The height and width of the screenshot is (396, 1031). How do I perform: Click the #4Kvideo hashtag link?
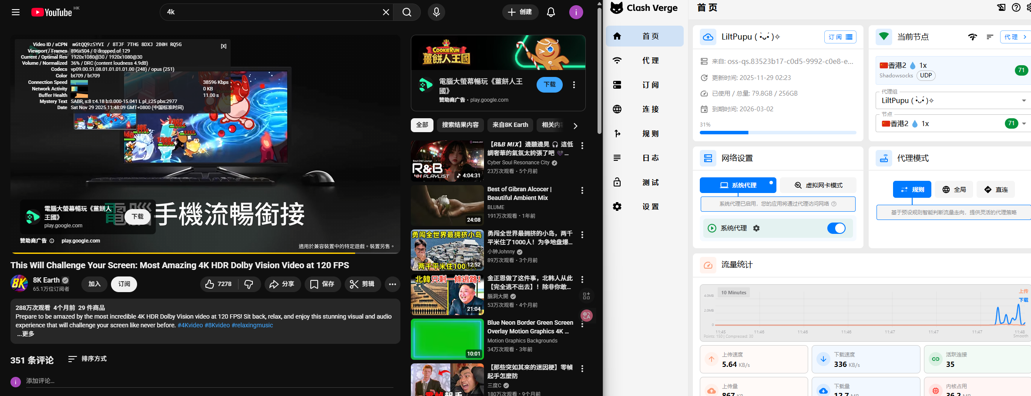pos(190,325)
